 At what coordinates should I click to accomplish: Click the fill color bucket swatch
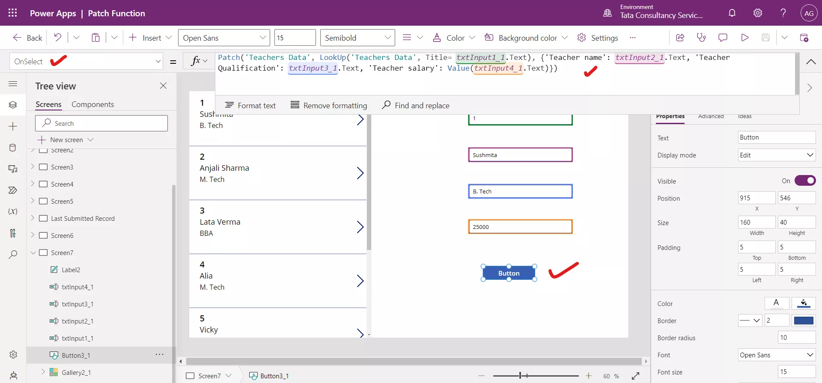click(x=803, y=303)
